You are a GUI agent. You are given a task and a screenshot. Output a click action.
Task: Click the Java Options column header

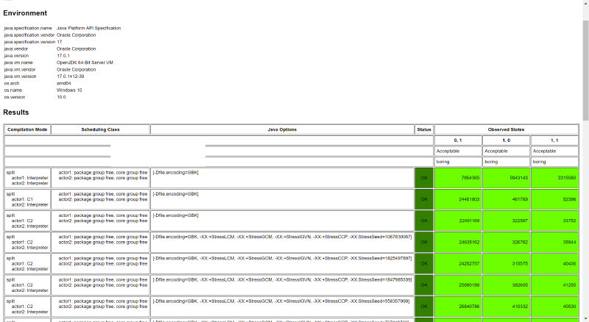tap(282, 129)
